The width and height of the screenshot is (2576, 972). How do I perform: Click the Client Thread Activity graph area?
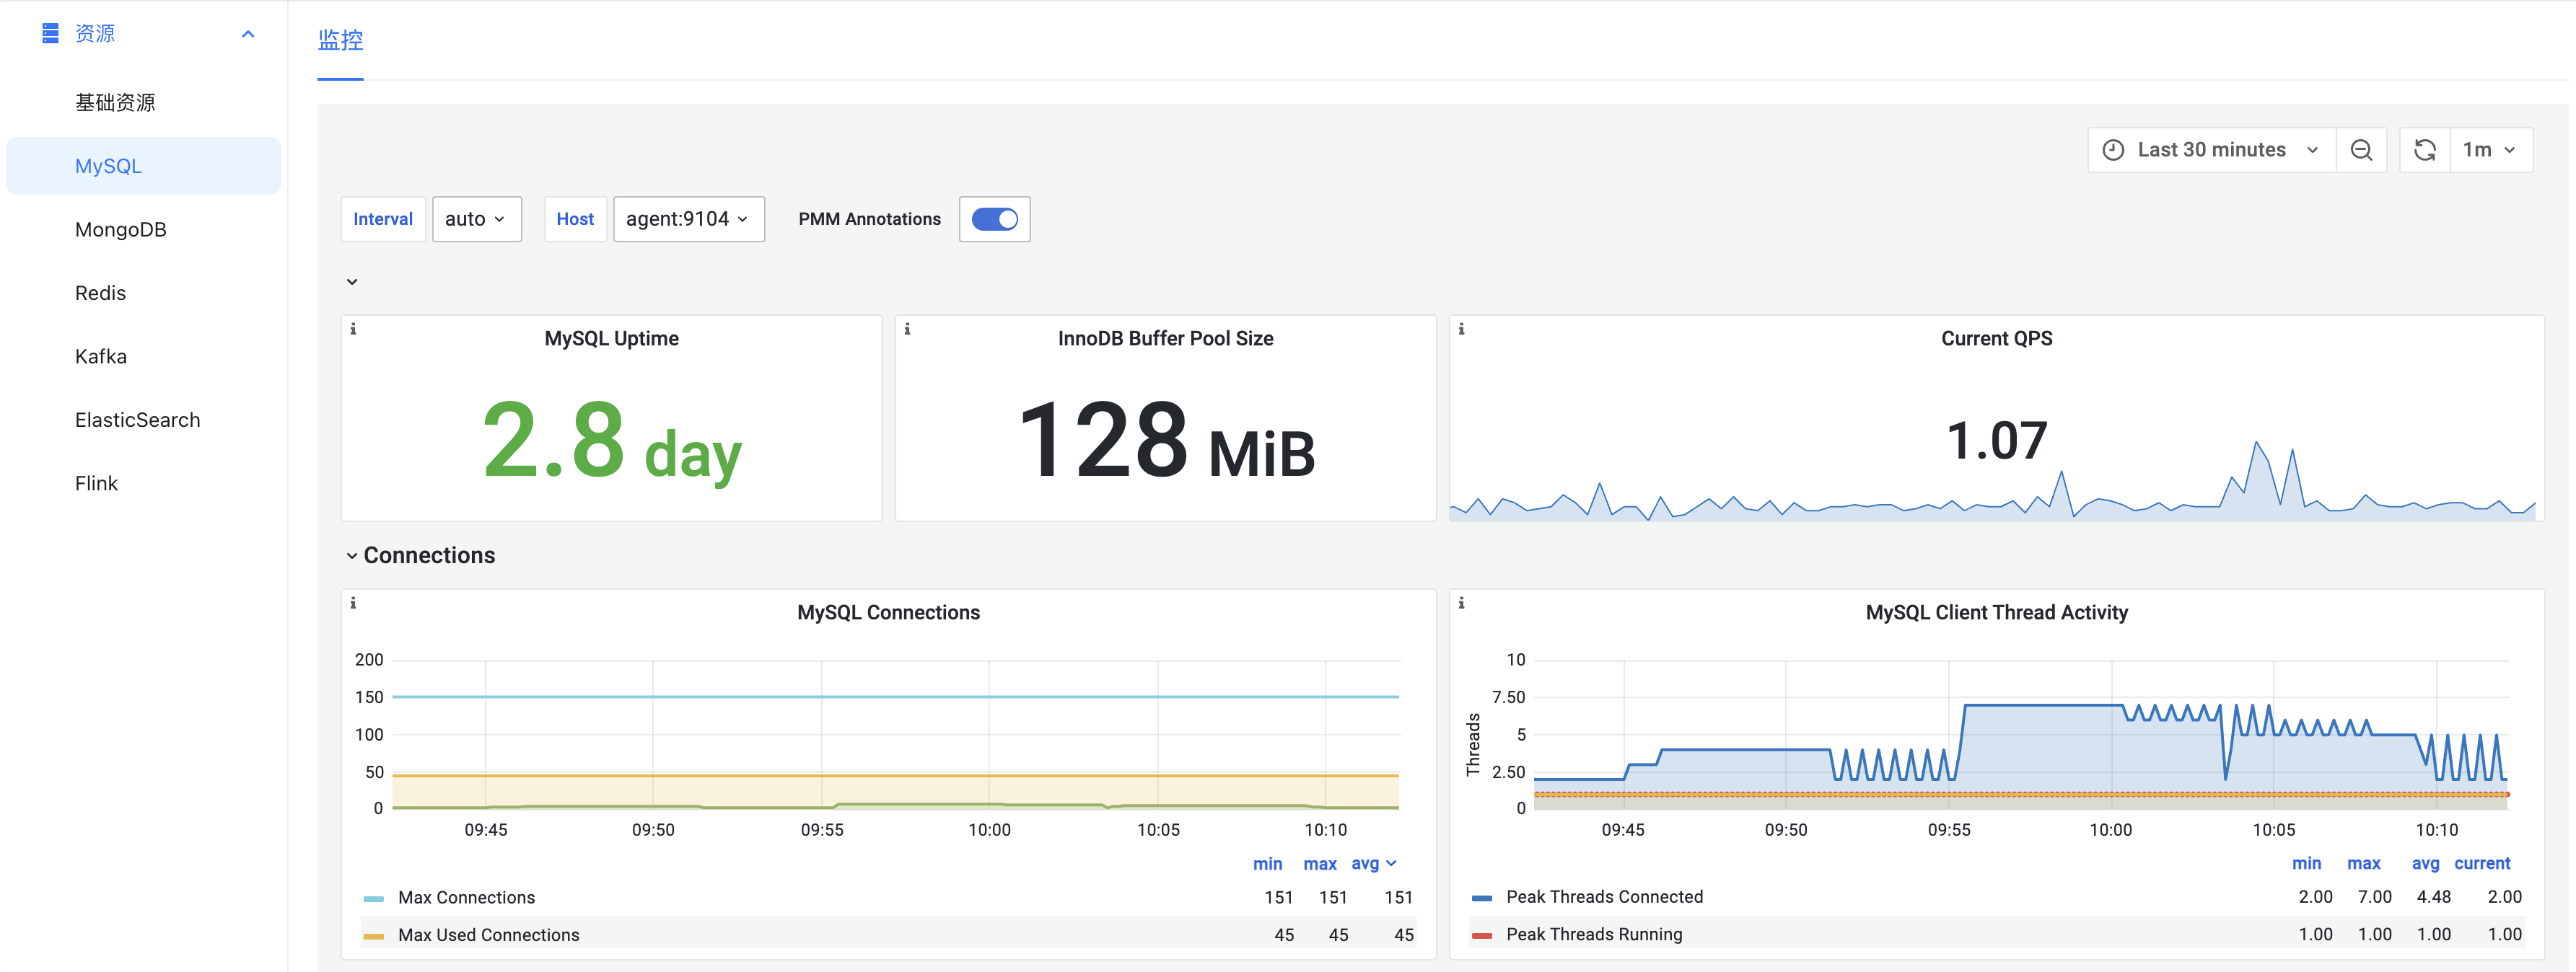(2021, 734)
